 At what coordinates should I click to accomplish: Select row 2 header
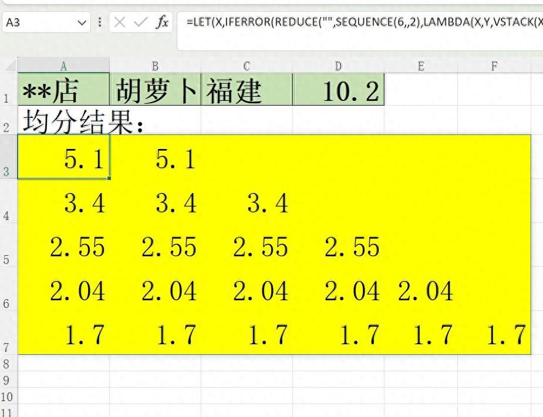coord(9,120)
